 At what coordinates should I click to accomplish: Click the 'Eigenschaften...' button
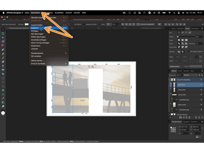[x=175, y=67]
